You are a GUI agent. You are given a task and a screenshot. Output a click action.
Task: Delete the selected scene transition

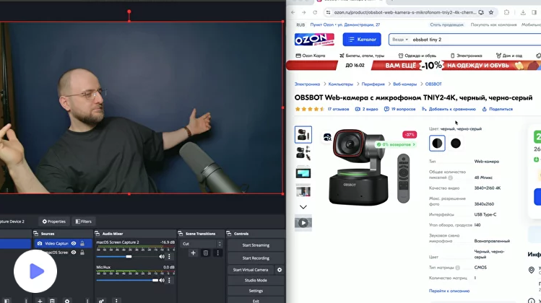205,253
